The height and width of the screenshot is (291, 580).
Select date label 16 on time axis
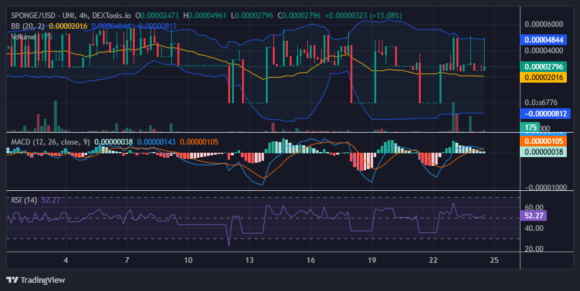[311, 260]
